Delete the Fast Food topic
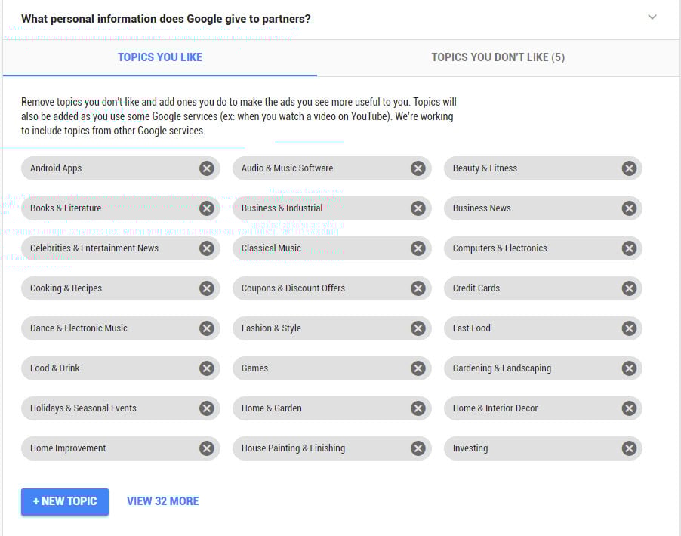Viewport: 681px width, 536px height. pos(629,328)
